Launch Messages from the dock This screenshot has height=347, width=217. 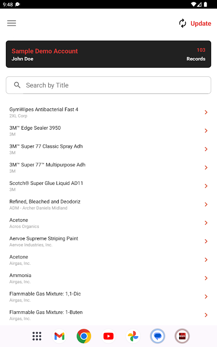tap(158, 336)
